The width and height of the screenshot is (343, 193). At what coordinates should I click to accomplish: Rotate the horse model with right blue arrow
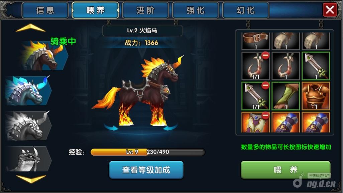[170, 127]
